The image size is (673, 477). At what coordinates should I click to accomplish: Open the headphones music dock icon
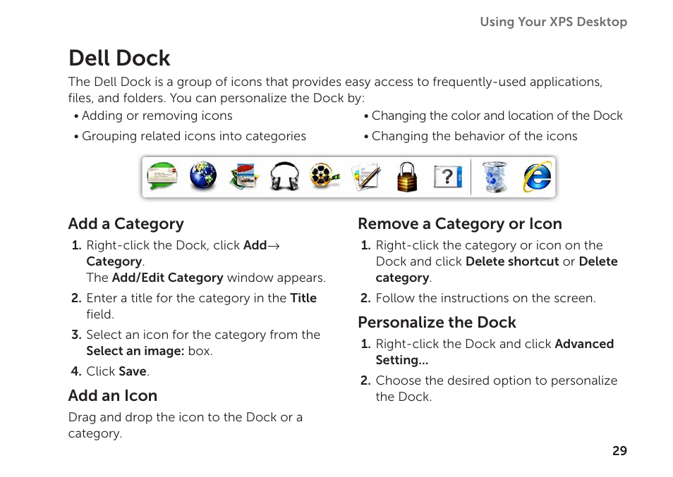(x=284, y=176)
